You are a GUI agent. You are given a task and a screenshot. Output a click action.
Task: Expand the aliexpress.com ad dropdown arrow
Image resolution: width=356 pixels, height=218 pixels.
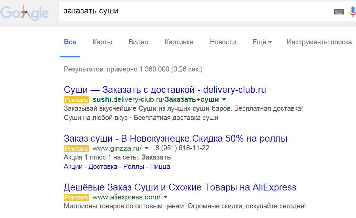165,197
